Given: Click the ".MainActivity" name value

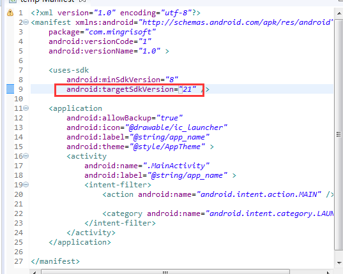Looking at the screenshot, I should point(176,166).
